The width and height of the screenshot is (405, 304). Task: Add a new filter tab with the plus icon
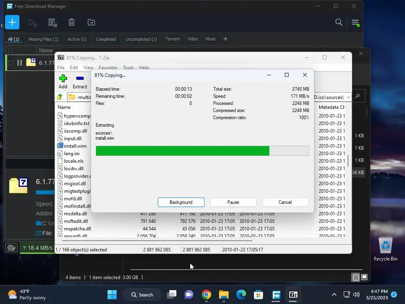[225, 39]
